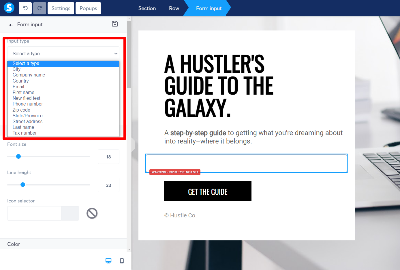Switch to desktop preview mode
This screenshot has width=400, height=270.
point(108,261)
